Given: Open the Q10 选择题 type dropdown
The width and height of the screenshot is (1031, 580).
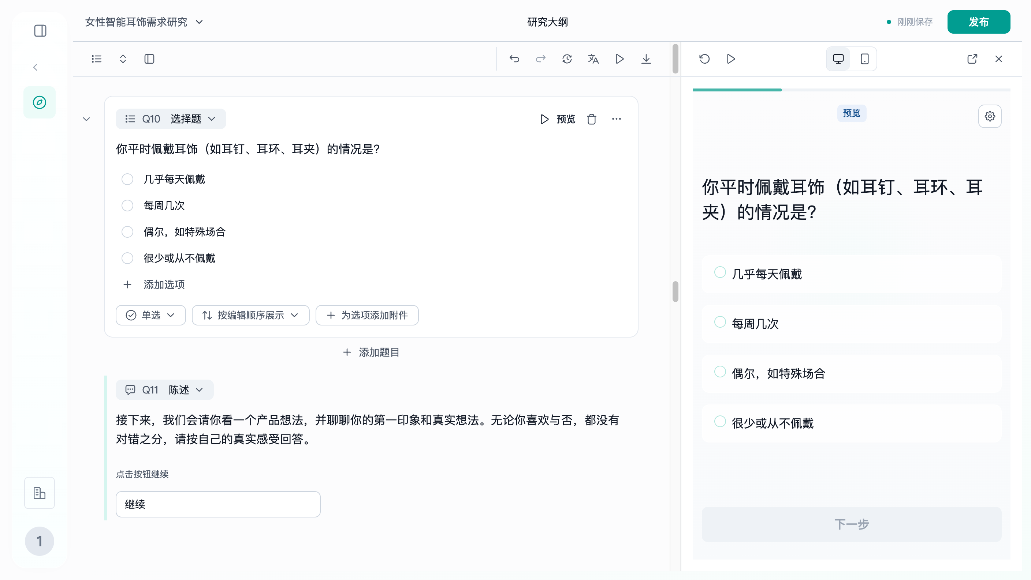Looking at the screenshot, I should (171, 119).
